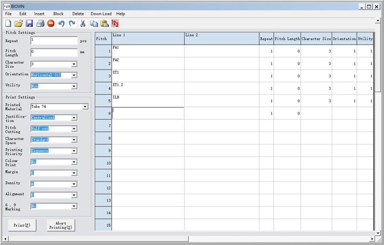
Task: Click the Character Size column header
Action: pyautogui.click(x=317, y=38)
